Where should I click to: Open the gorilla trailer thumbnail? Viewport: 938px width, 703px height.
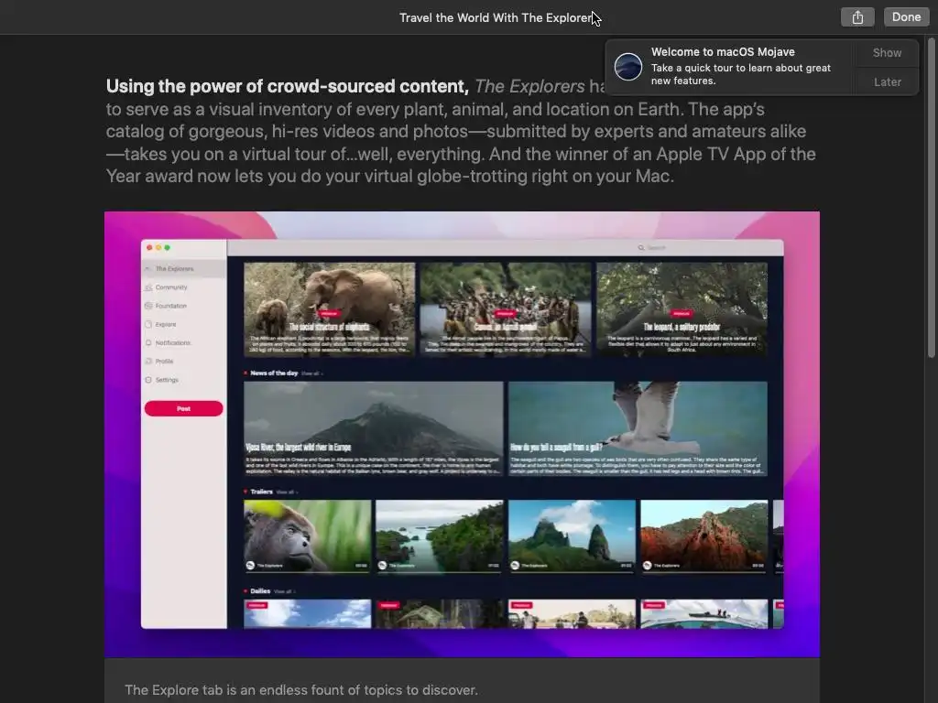[308, 536]
